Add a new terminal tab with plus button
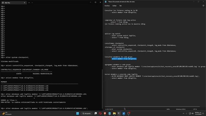Screen dimensions: 206x116 (x=29, y=3)
